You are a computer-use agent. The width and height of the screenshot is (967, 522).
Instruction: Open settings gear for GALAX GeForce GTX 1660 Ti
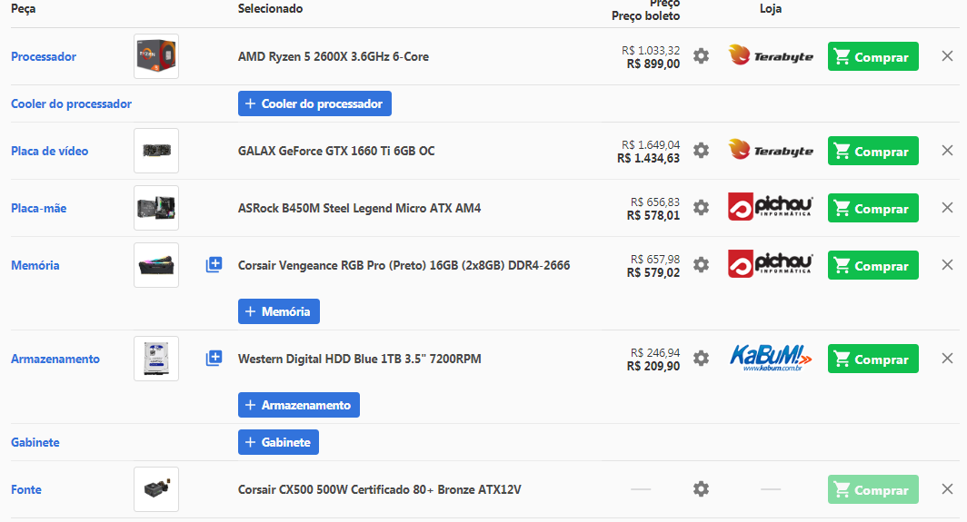point(701,151)
